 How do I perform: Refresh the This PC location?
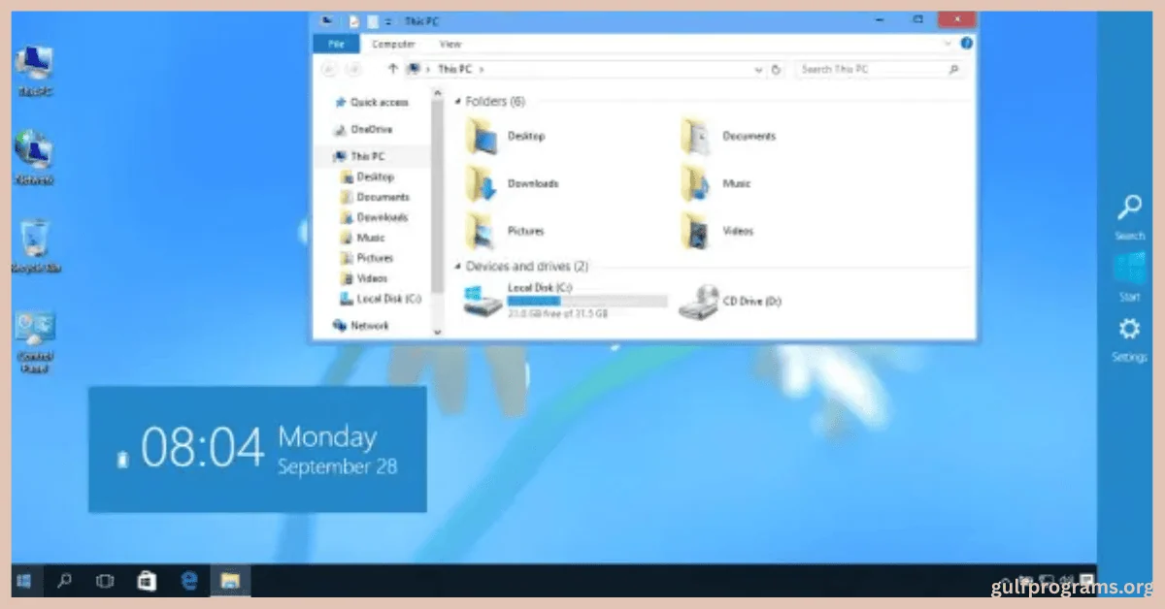[x=776, y=70]
